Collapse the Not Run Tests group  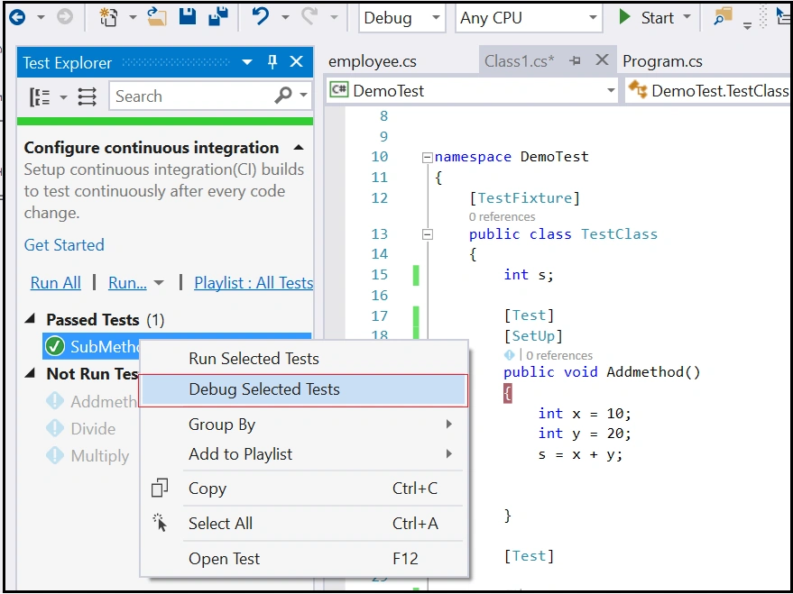pos(31,373)
